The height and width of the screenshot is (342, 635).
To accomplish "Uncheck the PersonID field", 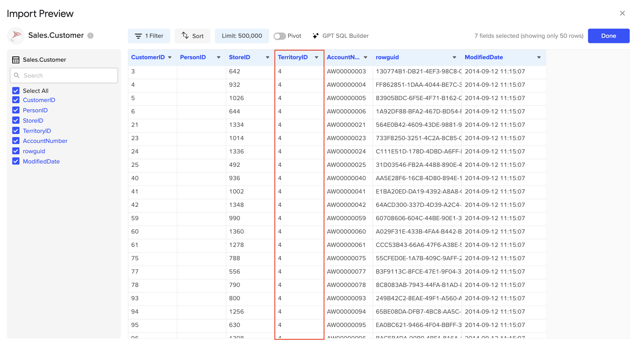I will (16, 110).
